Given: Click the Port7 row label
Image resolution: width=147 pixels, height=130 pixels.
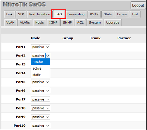Looking at the screenshot, I should pyautogui.click(x=21, y=99).
